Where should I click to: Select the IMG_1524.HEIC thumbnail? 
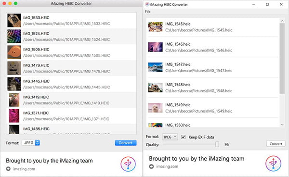(14, 37)
